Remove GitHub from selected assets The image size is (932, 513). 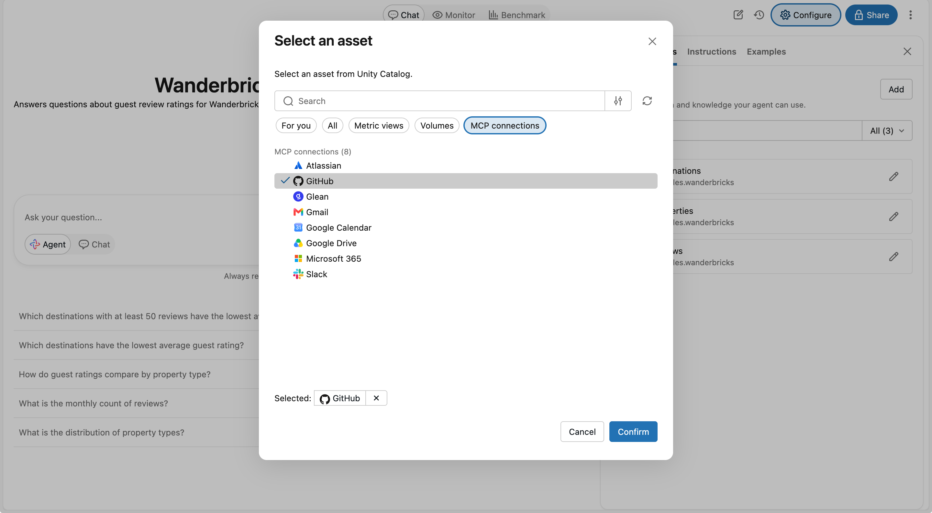tap(376, 398)
